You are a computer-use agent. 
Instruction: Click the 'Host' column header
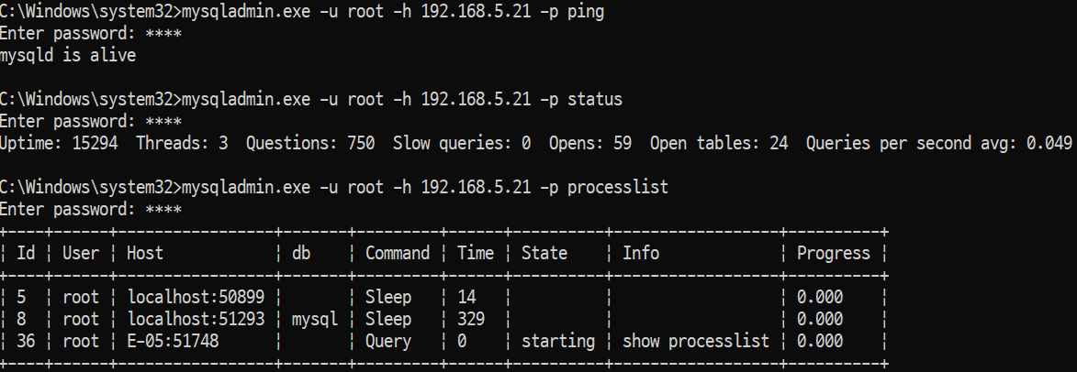145,253
